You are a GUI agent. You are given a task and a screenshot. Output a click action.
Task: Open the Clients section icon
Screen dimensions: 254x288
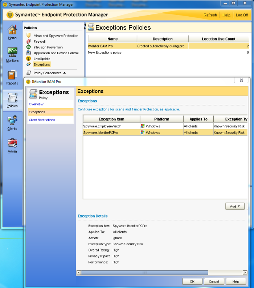(x=12, y=120)
